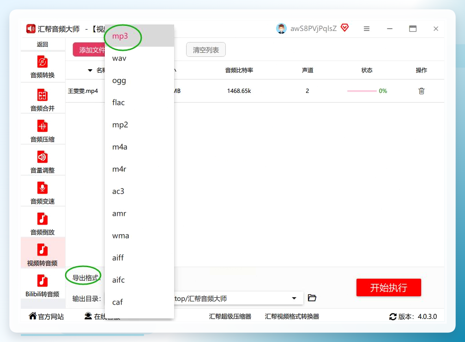The height and width of the screenshot is (342, 465).
Task: Choose mp2 from the format list
Action: pos(139,125)
